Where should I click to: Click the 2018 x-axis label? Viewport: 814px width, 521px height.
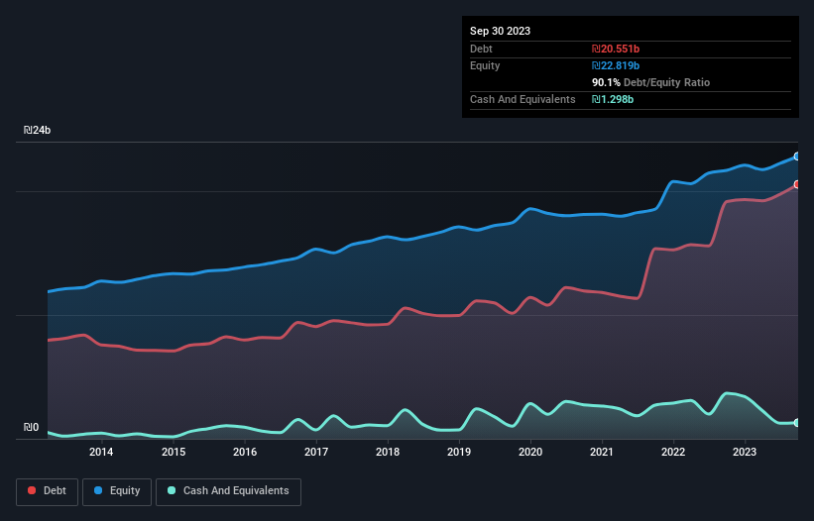[388, 452]
